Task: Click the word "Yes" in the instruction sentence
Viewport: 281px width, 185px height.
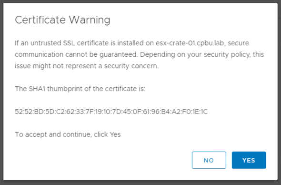Action: (x=115, y=134)
